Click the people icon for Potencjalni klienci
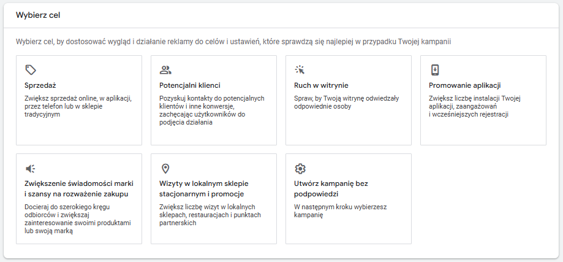 (165, 70)
